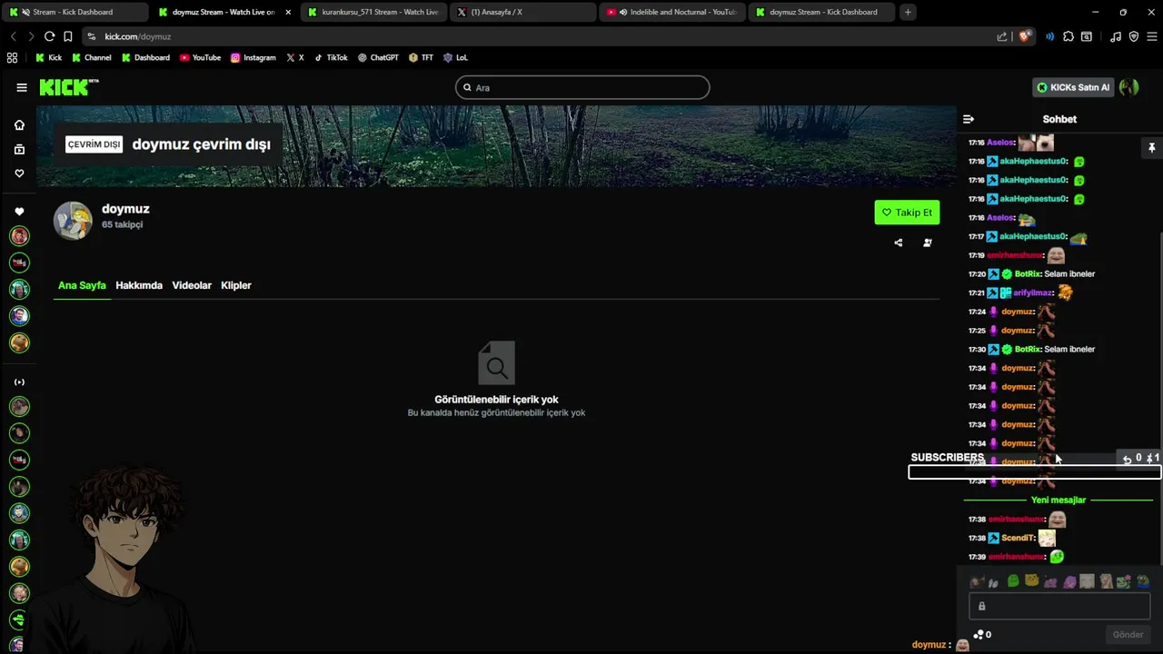
Task: Switch to doymuz Stream - Kick Dashboard tab
Action: pos(820,12)
